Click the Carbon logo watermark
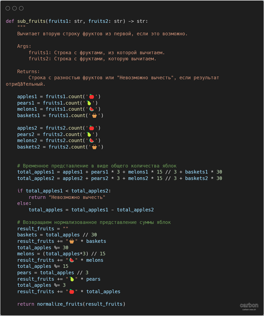The width and height of the screenshot is (264, 316). click(249, 305)
